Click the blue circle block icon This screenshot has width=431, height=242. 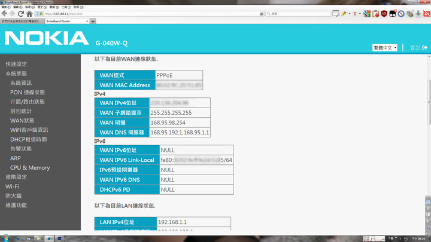(401, 13)
